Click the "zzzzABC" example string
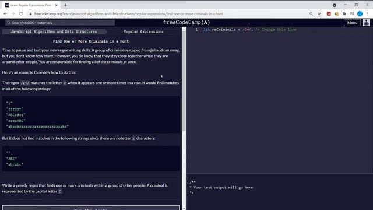The width and height of the screenshot is (373, 210). [16, 121]
